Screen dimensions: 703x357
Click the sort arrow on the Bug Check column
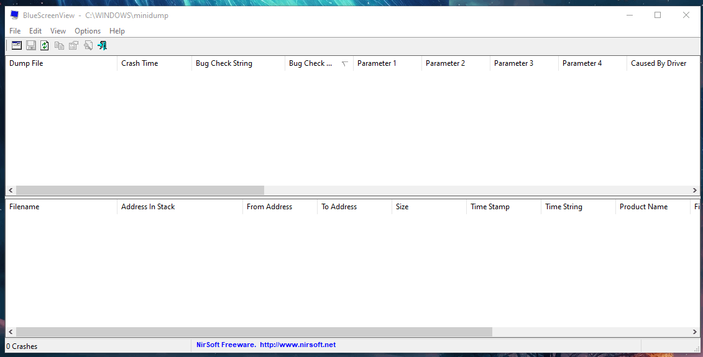(345, 63)
